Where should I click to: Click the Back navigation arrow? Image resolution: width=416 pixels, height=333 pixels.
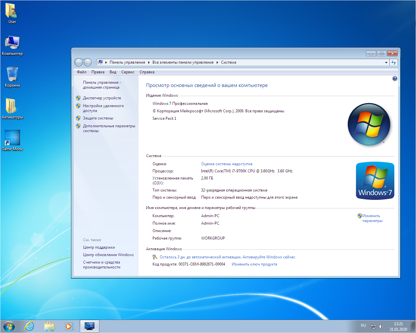click(x=79, y=62)
